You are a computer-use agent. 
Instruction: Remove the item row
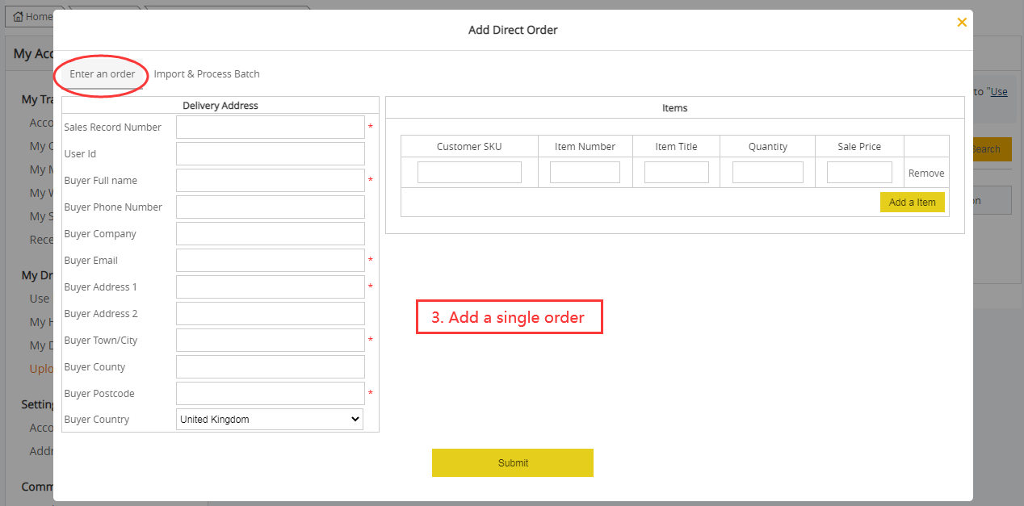925,174
